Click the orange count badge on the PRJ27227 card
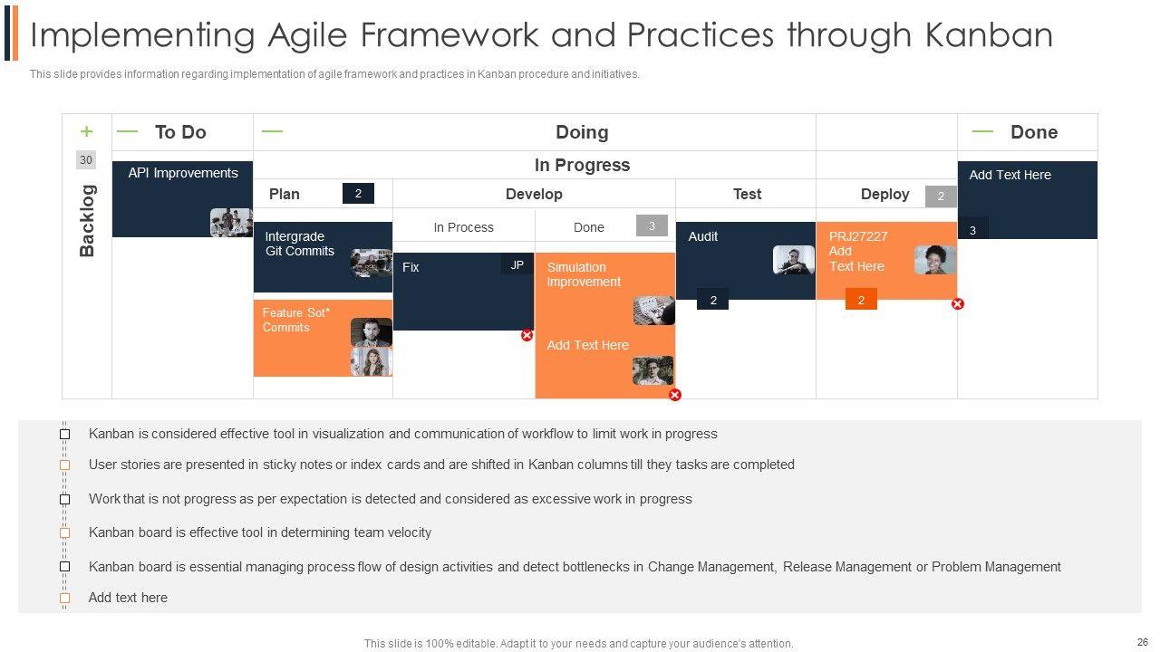This screenshot has width=1160, height=652. [x=861, y=300]
